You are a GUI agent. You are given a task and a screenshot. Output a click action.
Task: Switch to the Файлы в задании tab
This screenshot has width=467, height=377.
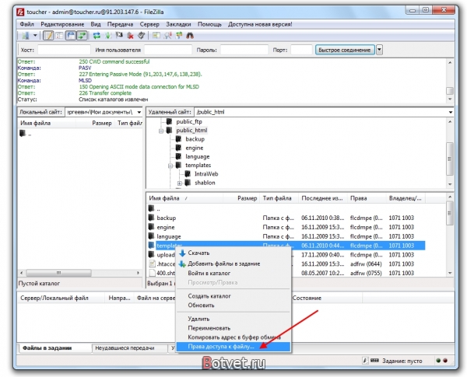tap(55, 347)
